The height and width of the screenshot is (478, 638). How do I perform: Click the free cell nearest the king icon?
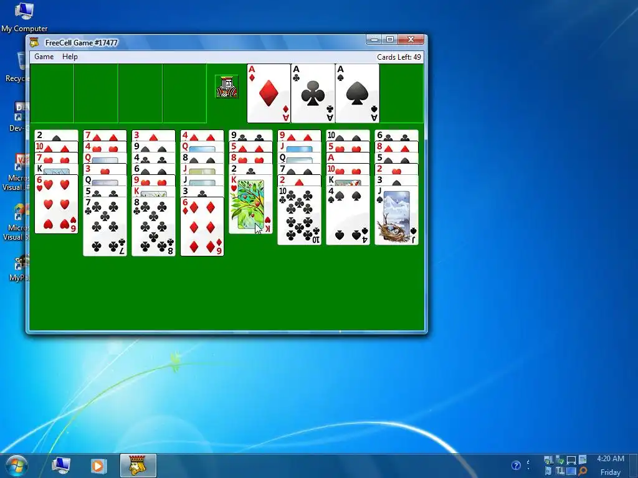pyautogui.click(x=184, y=93)
